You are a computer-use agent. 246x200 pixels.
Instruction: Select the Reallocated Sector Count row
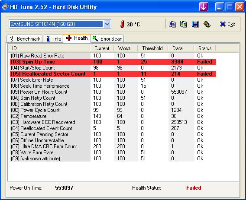[113, 74]
